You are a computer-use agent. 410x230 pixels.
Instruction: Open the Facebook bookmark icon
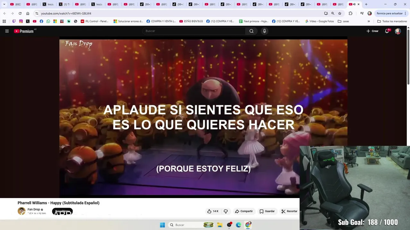(x=41, y=21)
